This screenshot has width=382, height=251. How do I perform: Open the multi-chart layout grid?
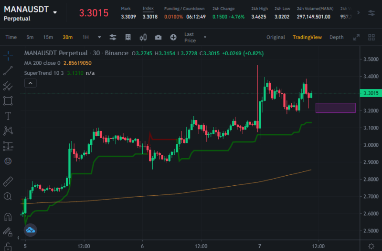point(371,37)
